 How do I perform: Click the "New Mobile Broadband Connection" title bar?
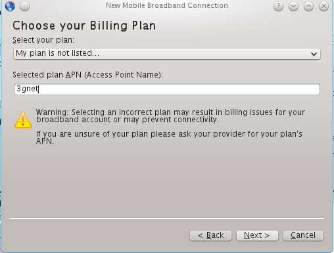167,5
